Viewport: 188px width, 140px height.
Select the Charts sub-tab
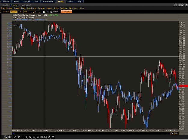click(x=5, y=5)
